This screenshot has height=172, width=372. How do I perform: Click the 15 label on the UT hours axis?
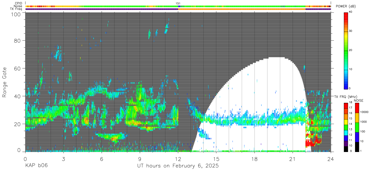point(216,159)
